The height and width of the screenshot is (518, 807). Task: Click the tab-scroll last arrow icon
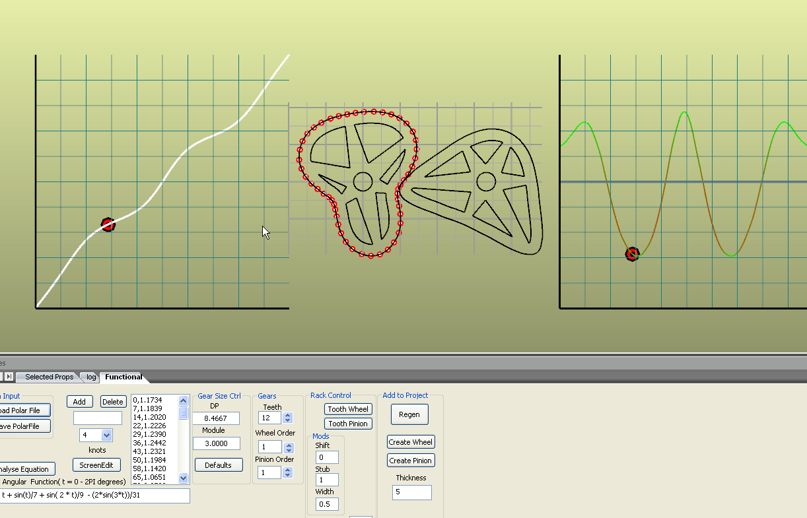tap(9, 377)
